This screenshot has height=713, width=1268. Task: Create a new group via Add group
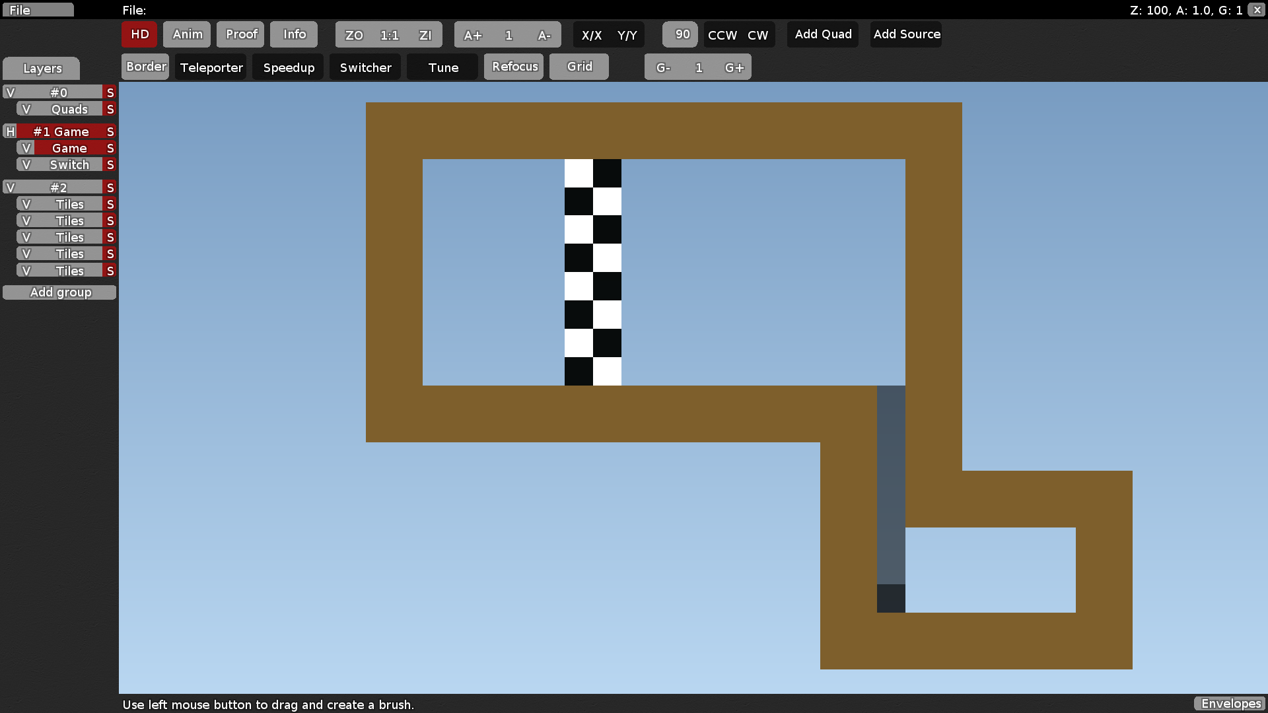[59, 292]
